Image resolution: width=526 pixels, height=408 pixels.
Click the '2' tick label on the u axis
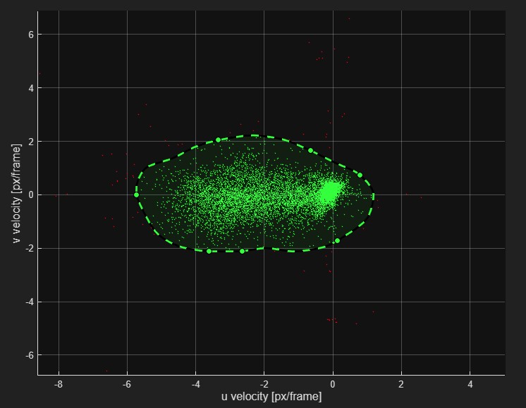click(x=401, y=384)
